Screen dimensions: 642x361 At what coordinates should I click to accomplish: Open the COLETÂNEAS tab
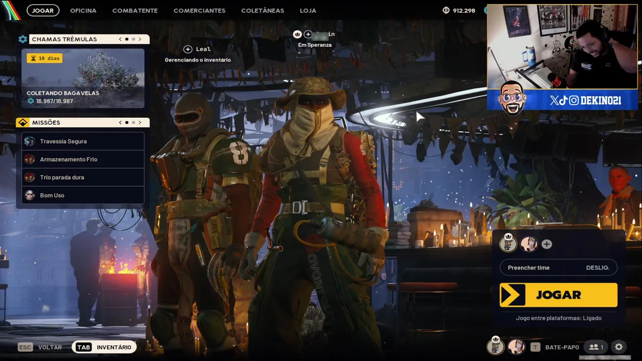coord(262,10)
